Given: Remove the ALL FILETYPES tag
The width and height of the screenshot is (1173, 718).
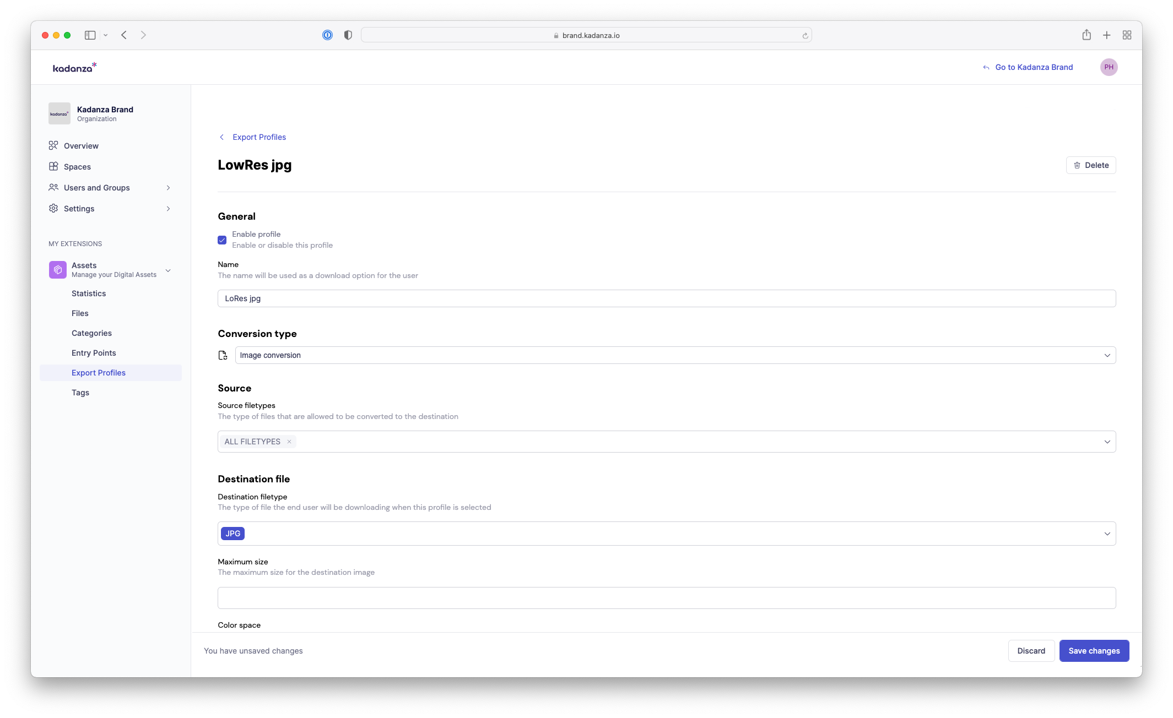Looking at the screenshot, I should [289, 442].
